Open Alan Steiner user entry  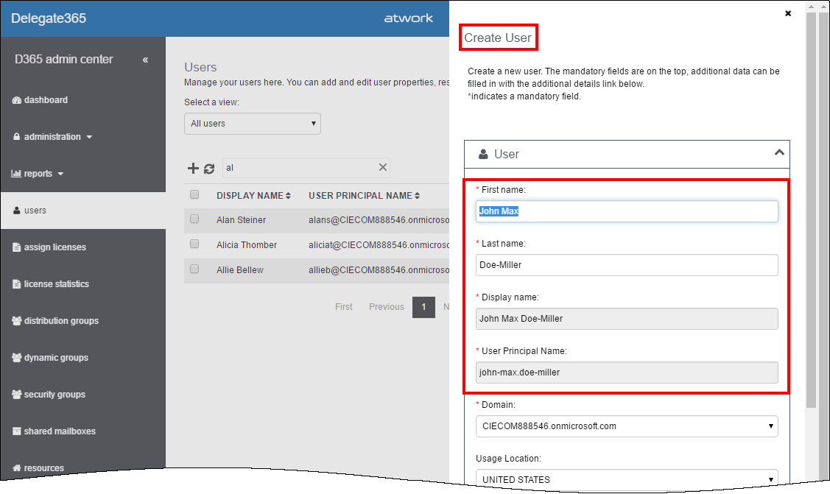241,220
